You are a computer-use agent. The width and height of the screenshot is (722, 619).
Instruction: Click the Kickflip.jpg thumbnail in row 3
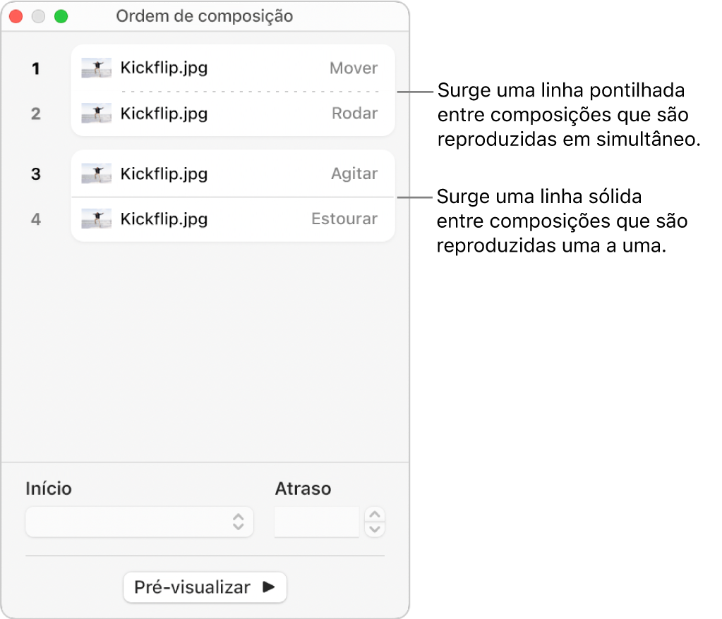tap(96, 173)
